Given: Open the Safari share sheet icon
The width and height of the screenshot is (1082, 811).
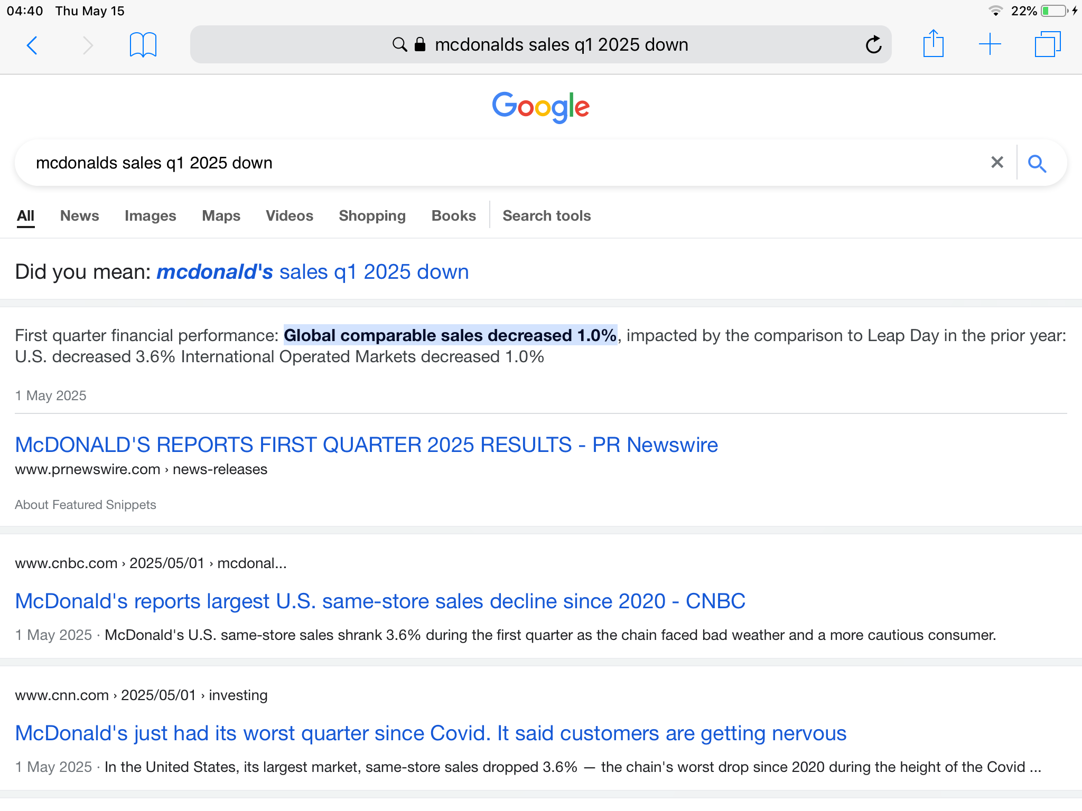Looking at the screenshot, I should [933, 44].
